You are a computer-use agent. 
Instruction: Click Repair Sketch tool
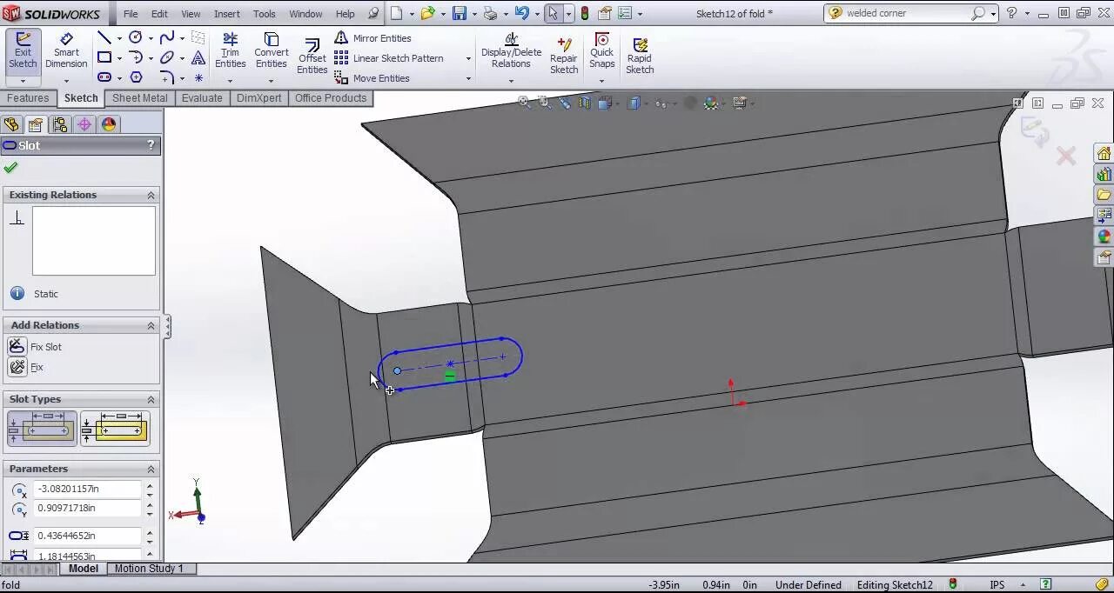[x=564, y=55]
